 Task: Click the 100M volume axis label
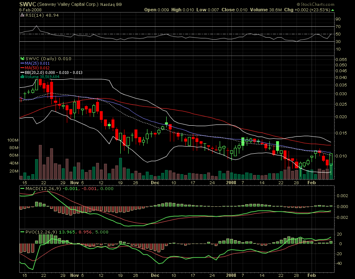coord(13,140)
